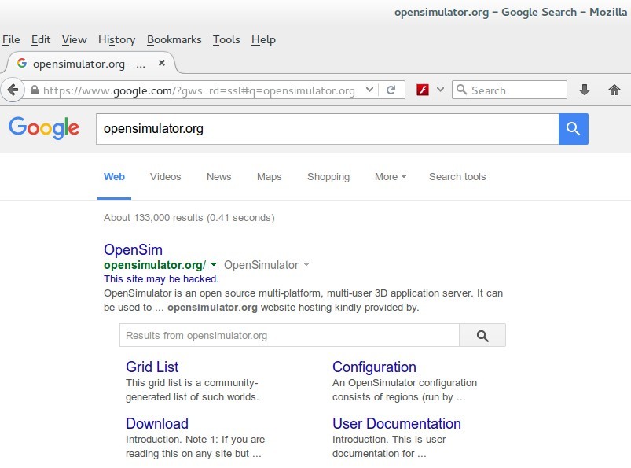Image resolution: width=631 pixels, height=468 pixels.
Task: Reload the page with the refresh icon
Action: [x=391, y=90]
